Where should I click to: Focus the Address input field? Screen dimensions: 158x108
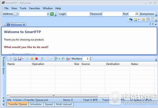tap(33, 14)
